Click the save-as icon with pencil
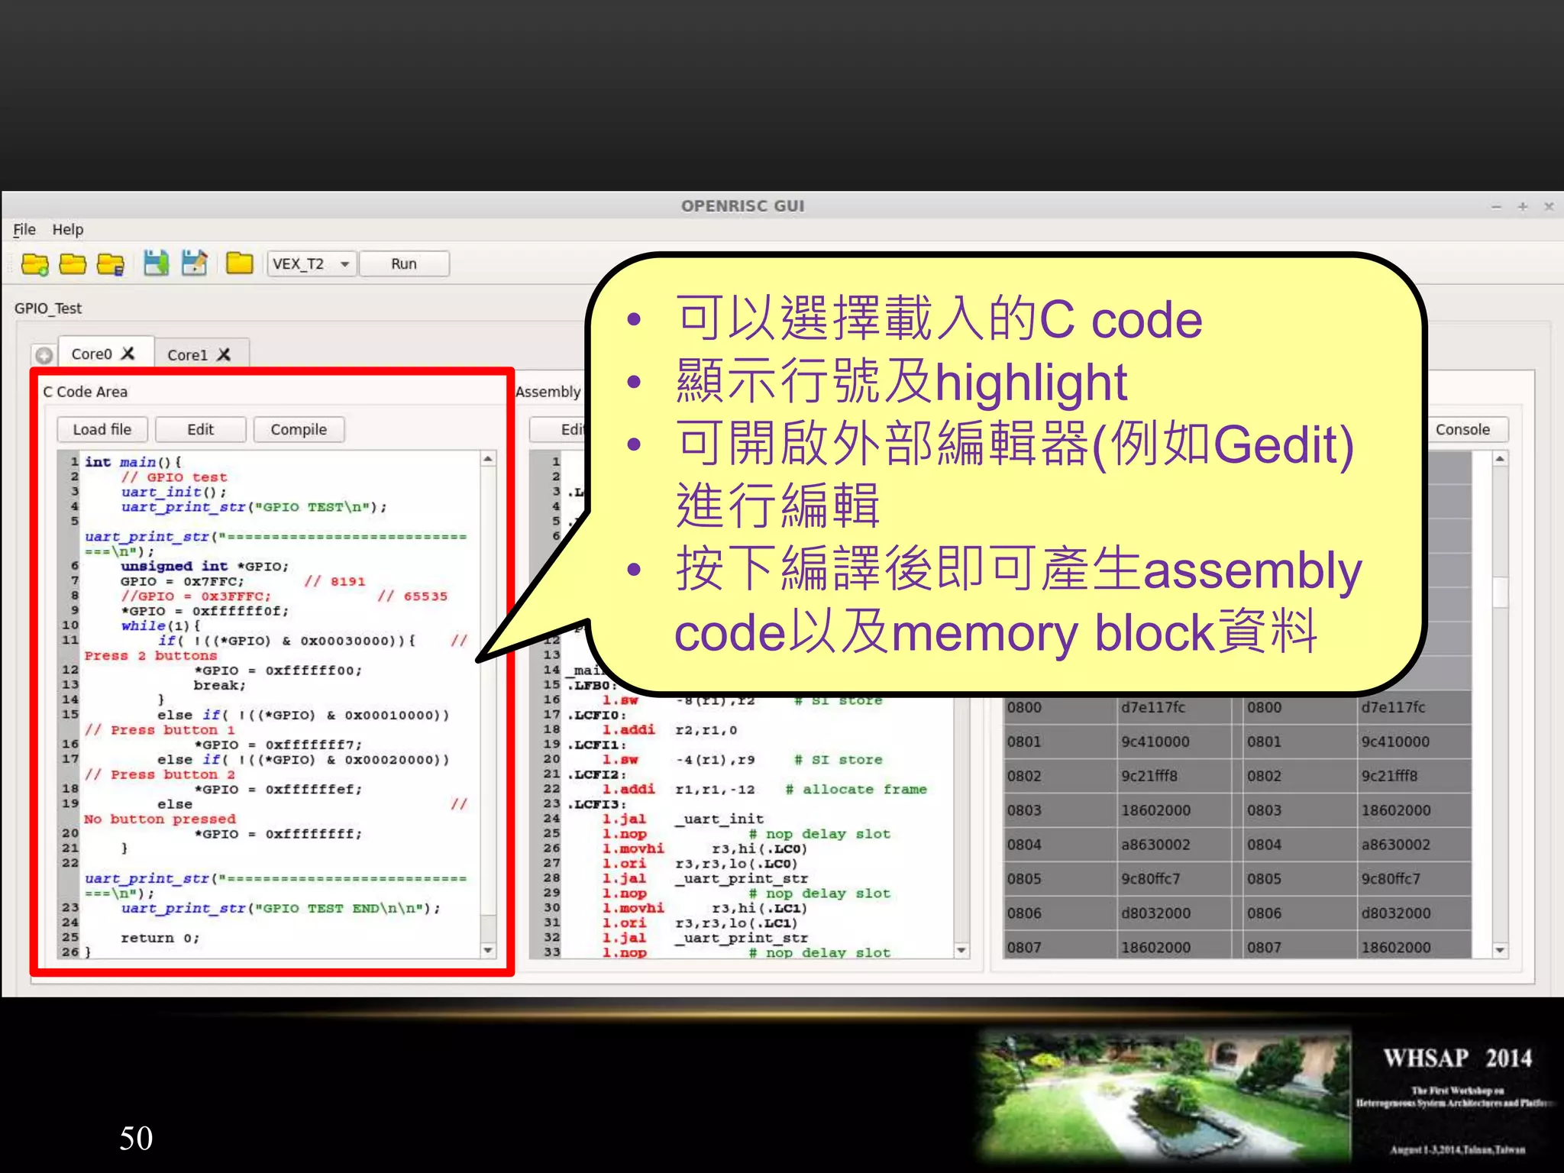This screenshot has height=1173, width=1564. tap(195, 263)
